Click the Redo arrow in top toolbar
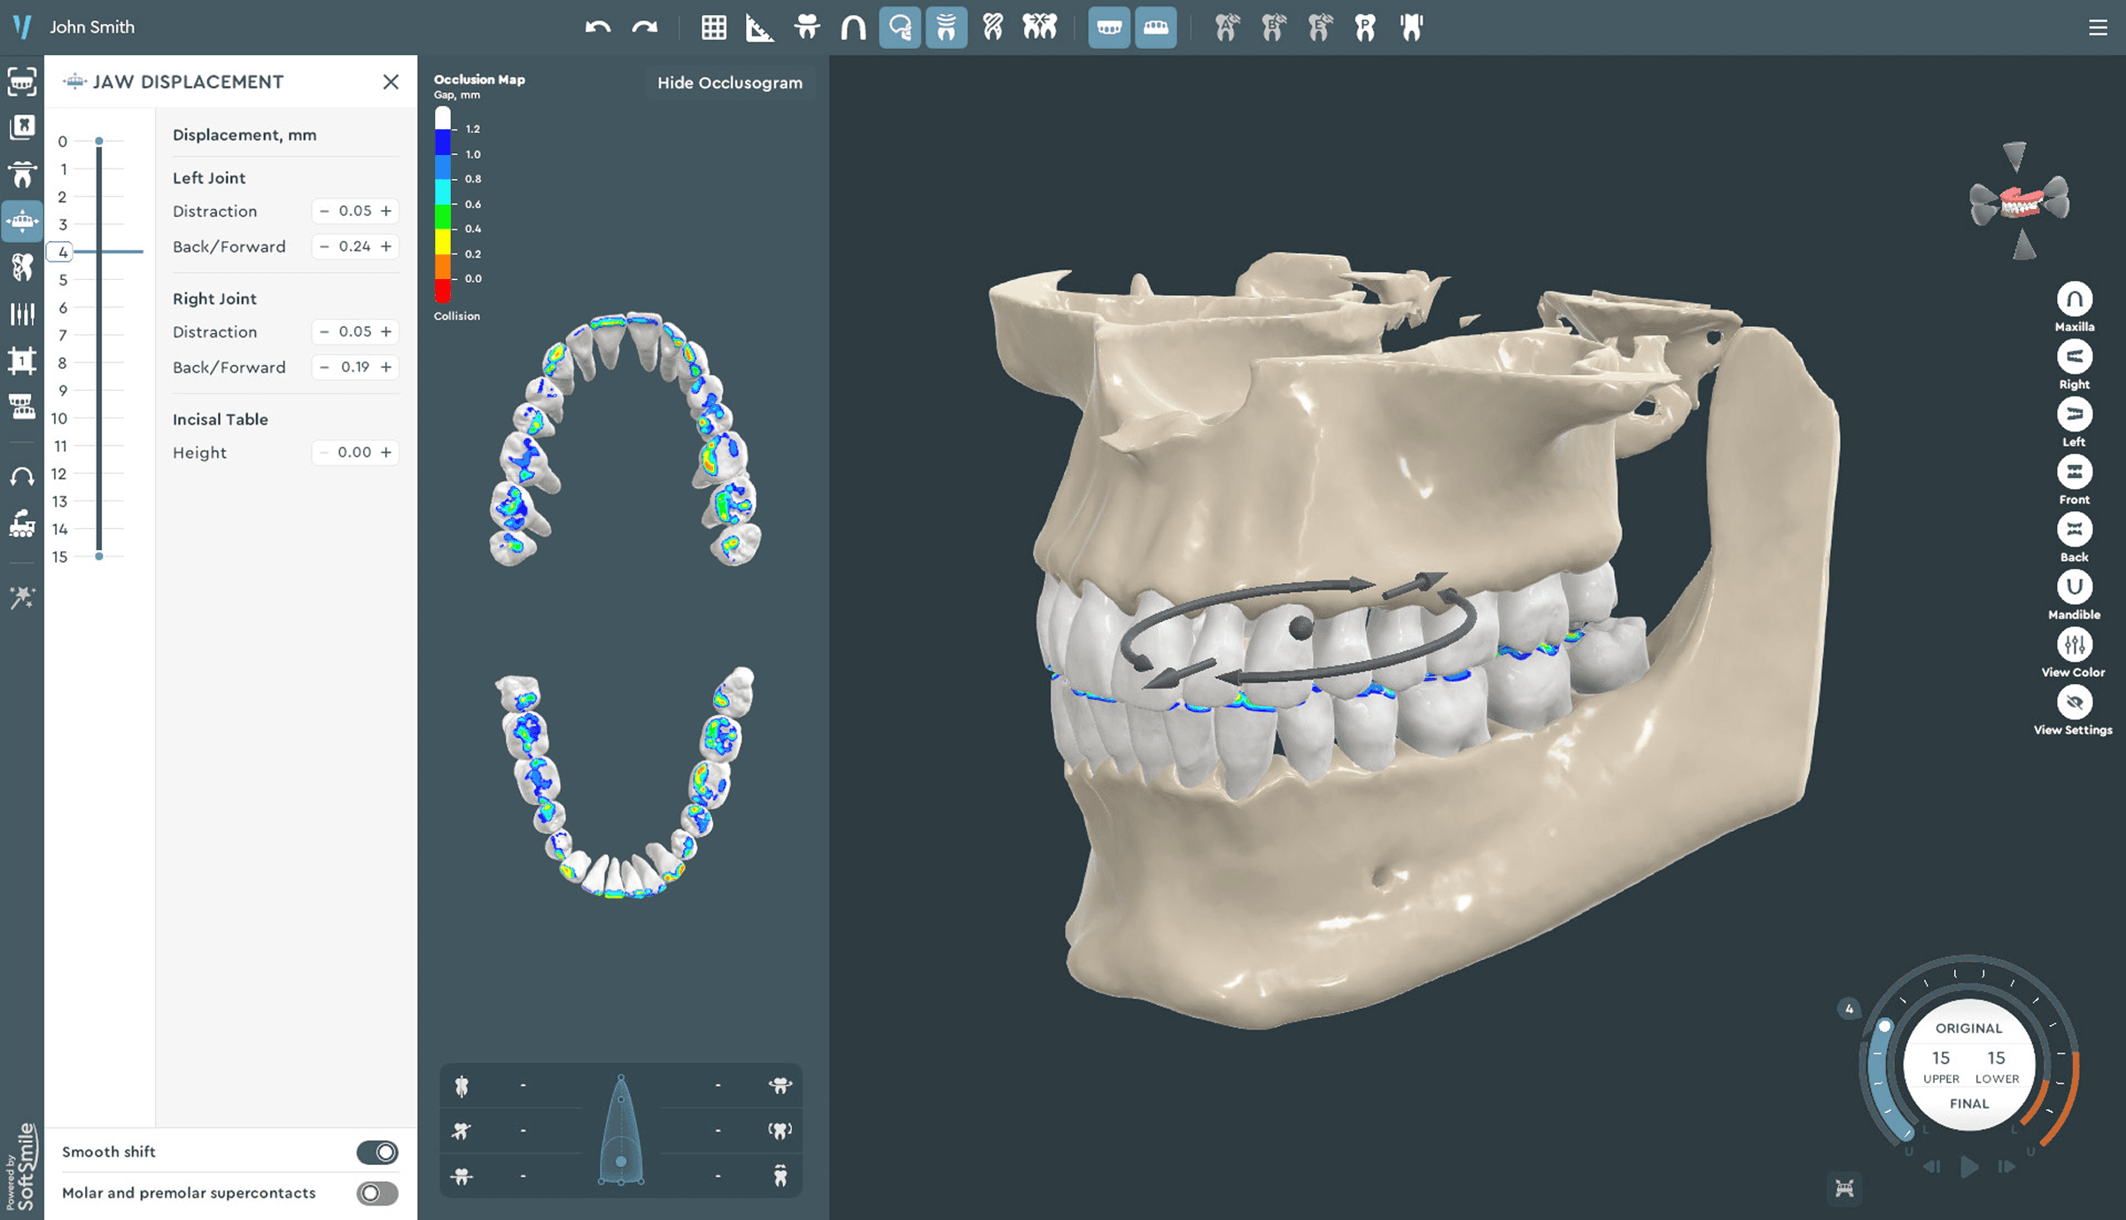This screenshot has width=2126, height=1220. click(645, 27)
